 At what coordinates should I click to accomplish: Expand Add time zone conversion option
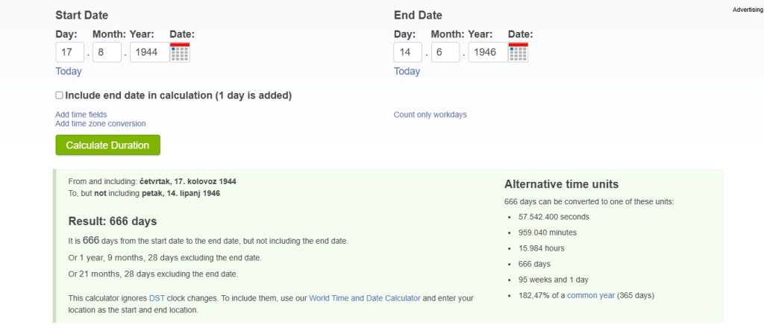click(101, 124)
